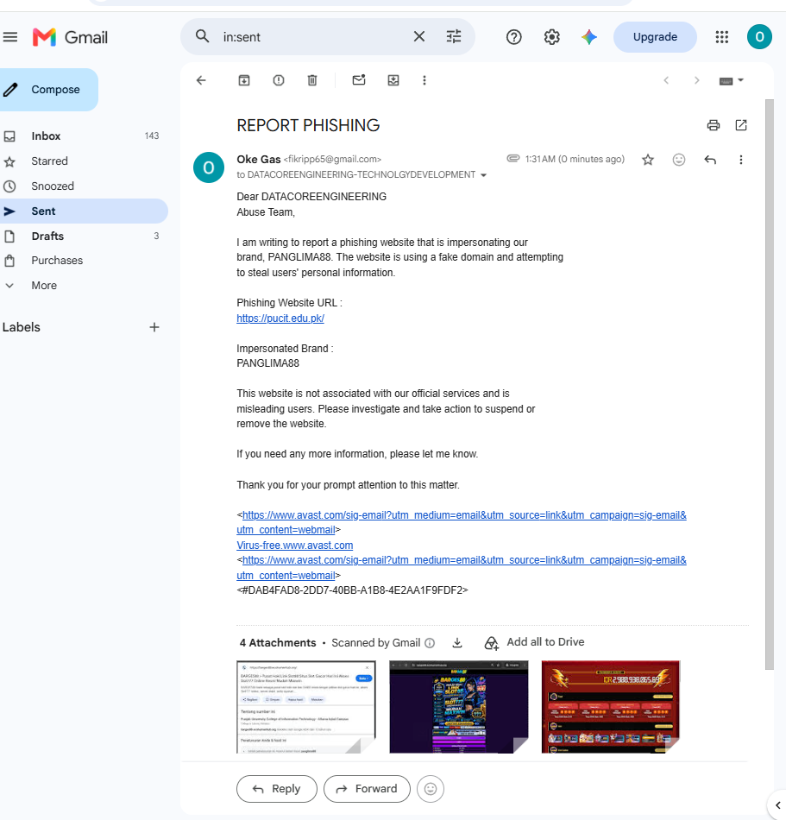Report this email as spam
786x820 pixels.
[279, 80]
